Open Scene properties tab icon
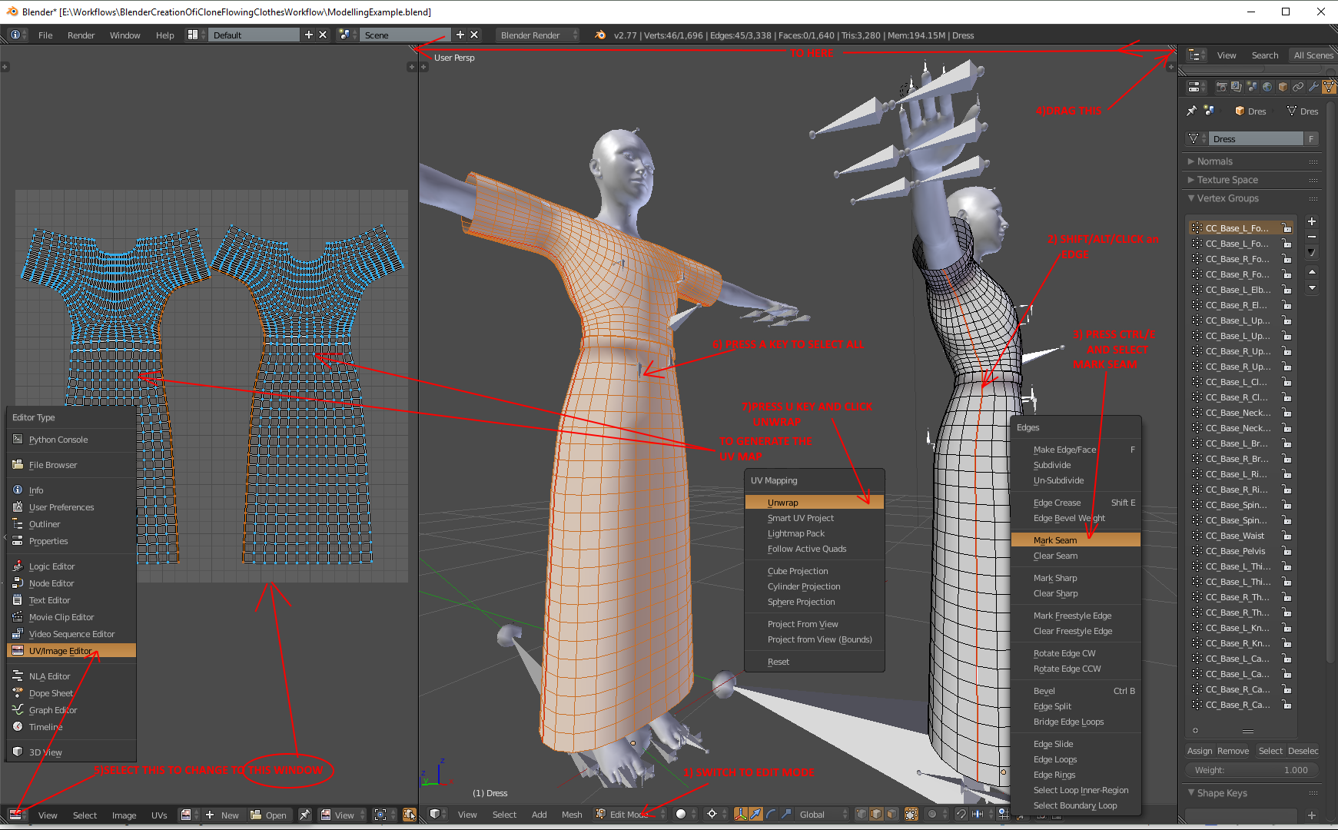The width and height of the screenshot is (1338, 830). pos(1252,87)
